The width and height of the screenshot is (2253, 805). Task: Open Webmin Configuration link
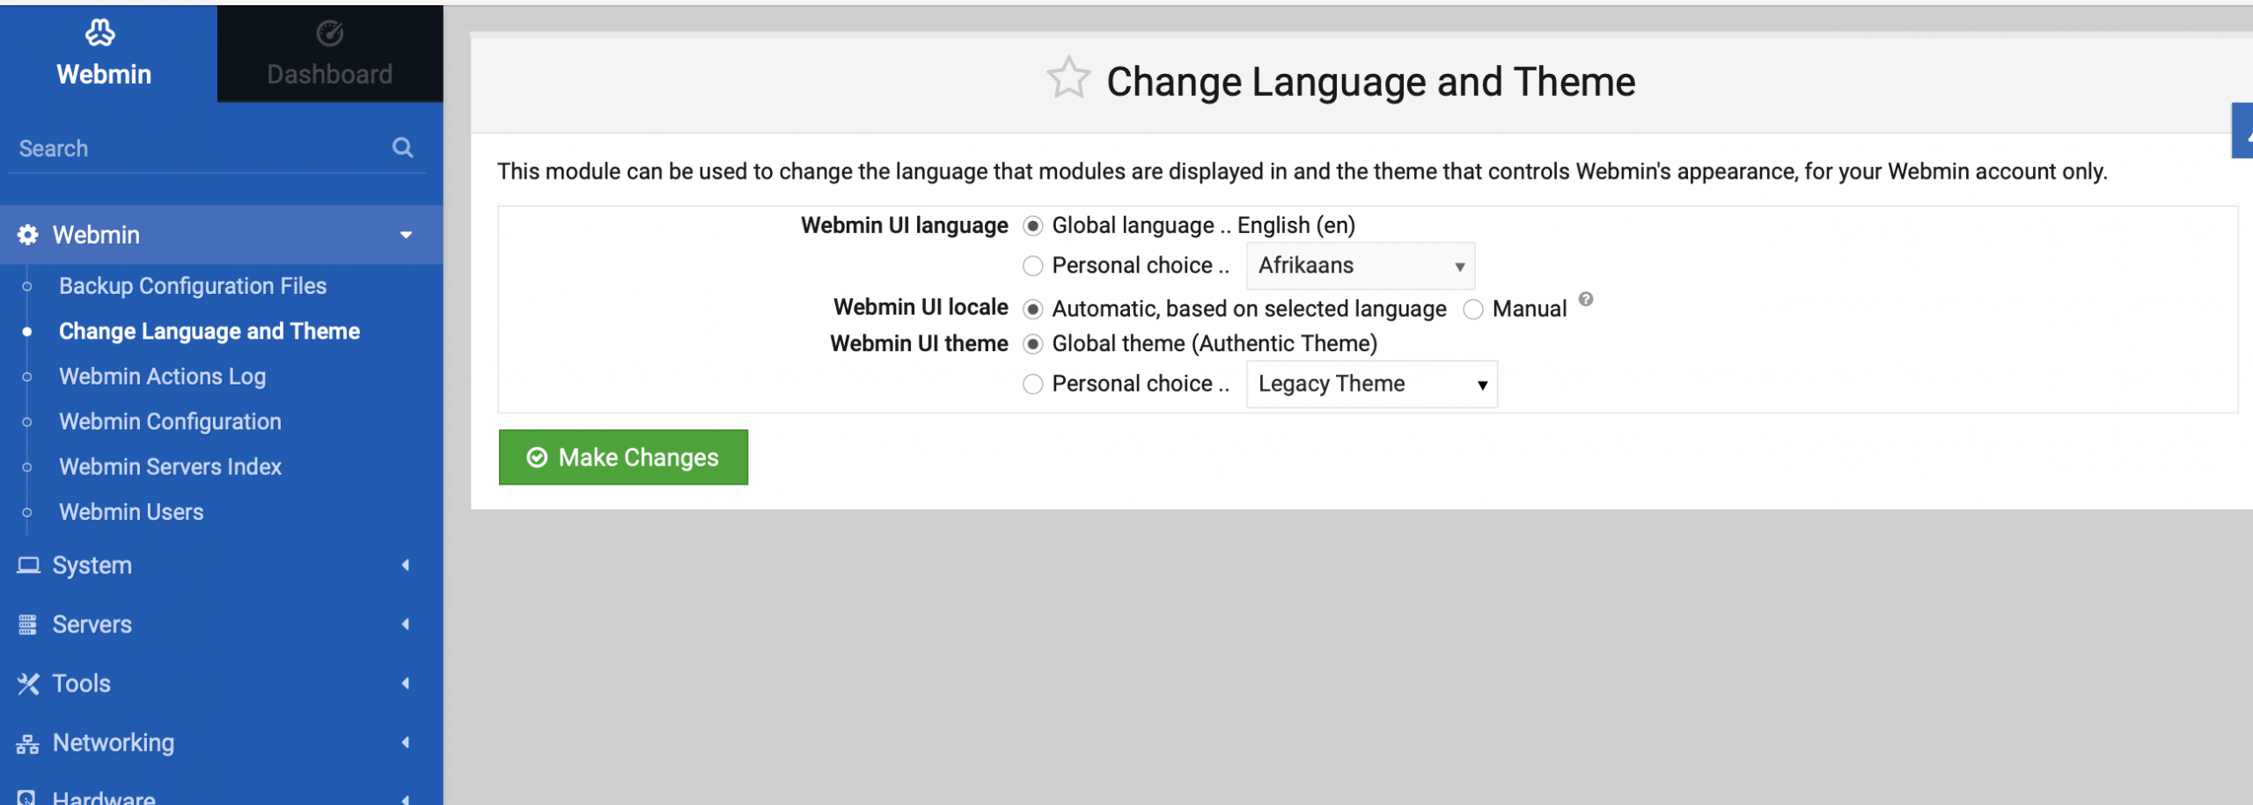coord(170,421)
